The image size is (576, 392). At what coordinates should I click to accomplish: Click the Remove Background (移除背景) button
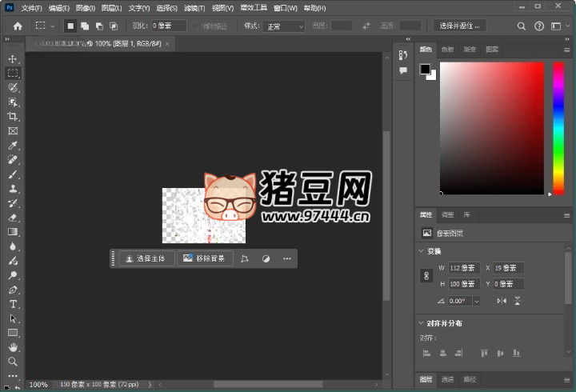pos(205,258)
